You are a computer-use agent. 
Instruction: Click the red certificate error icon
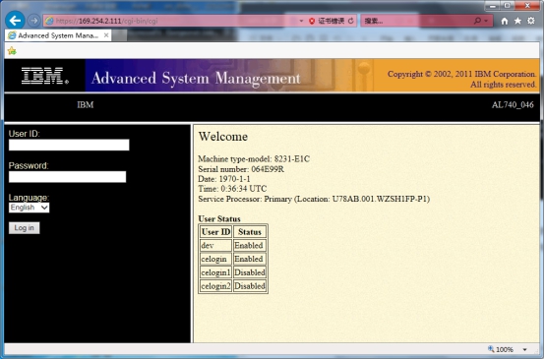(x=312, y=21)
